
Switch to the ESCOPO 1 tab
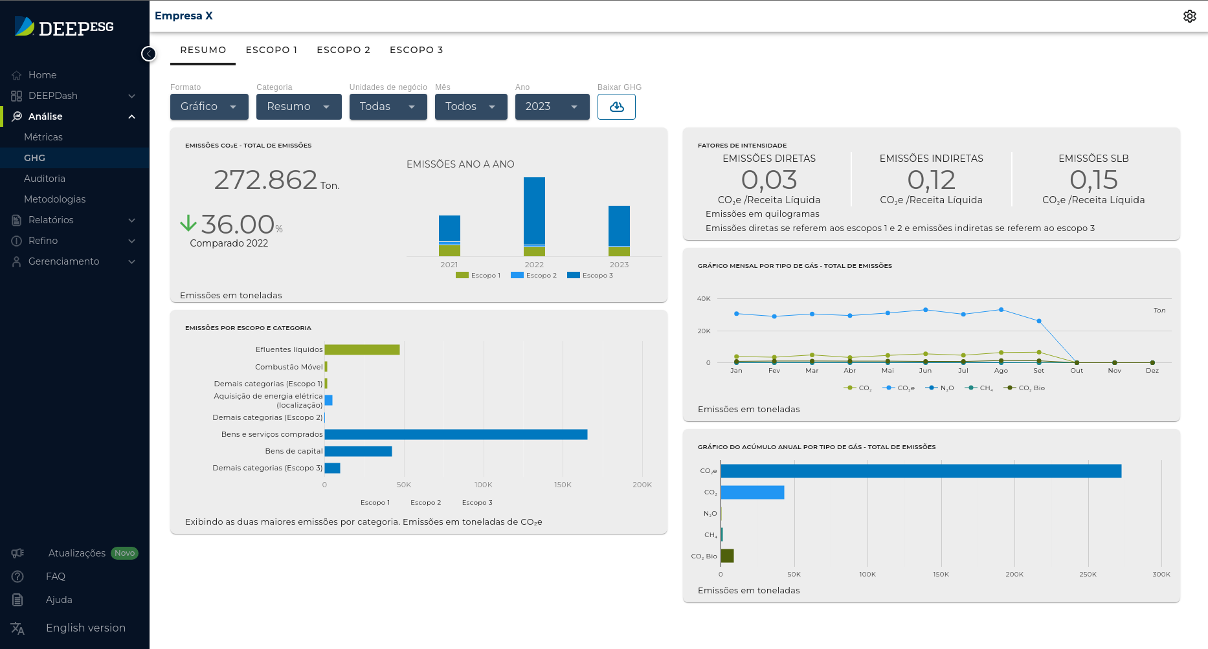(271, 50)
